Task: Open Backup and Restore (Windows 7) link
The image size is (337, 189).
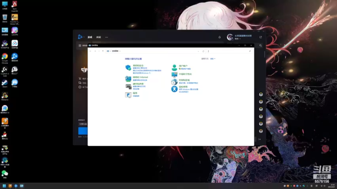Action: click(x=142, y=73)
